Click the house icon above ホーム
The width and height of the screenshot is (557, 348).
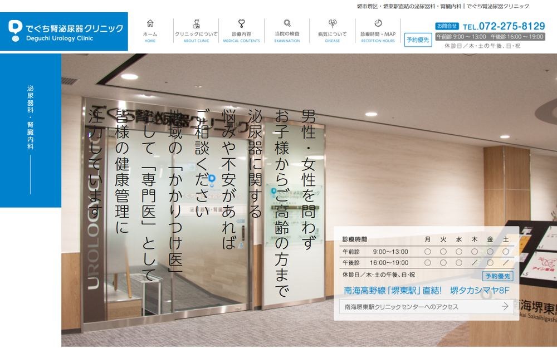coord(150,23)
